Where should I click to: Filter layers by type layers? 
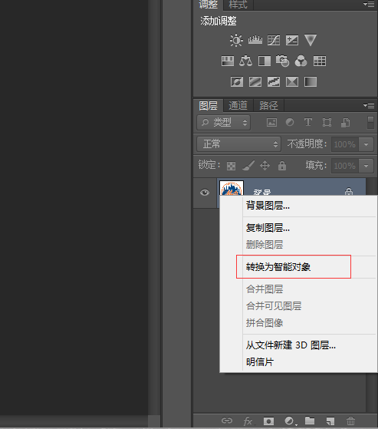308,122
